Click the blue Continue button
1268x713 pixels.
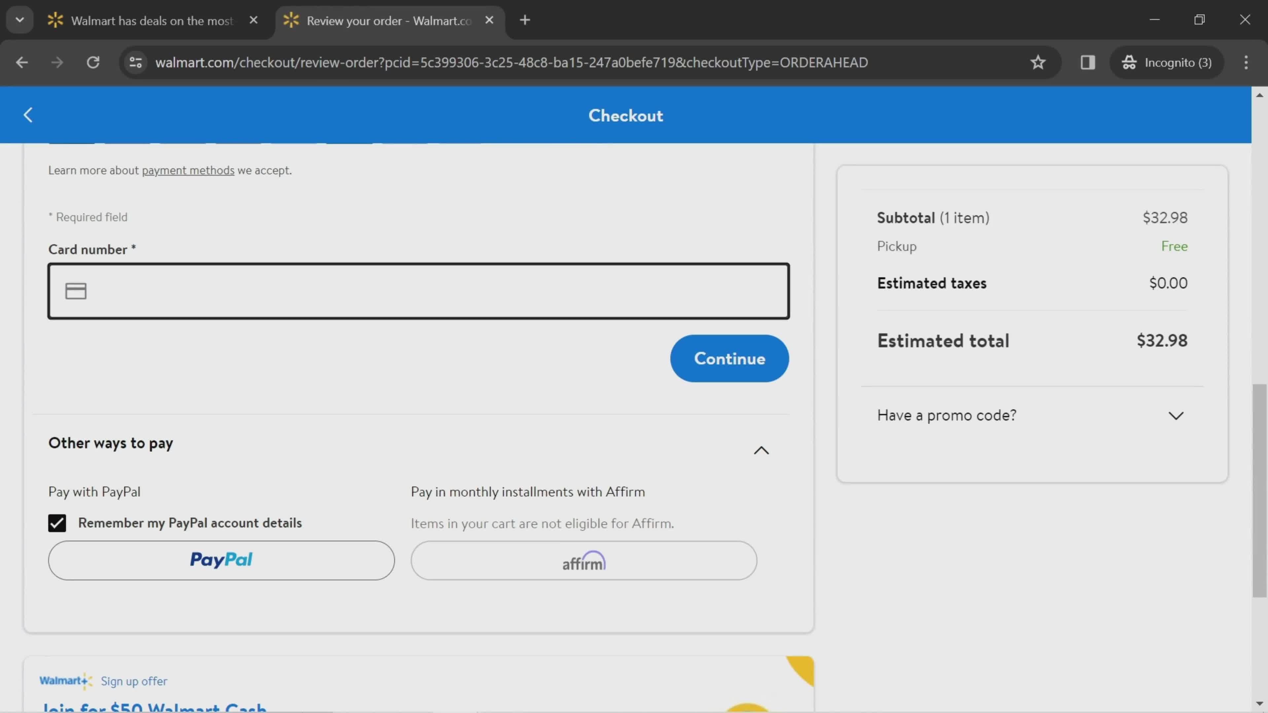pos(729,359)
